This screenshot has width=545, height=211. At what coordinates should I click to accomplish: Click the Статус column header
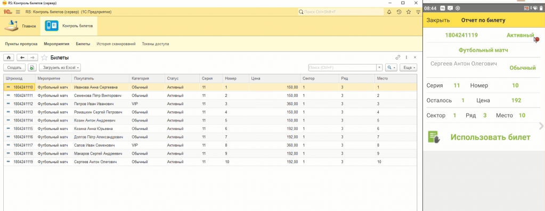[x=182, y=78]
